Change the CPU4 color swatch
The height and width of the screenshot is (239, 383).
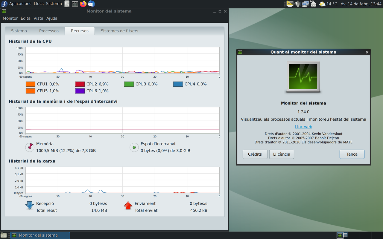(178, 84)
